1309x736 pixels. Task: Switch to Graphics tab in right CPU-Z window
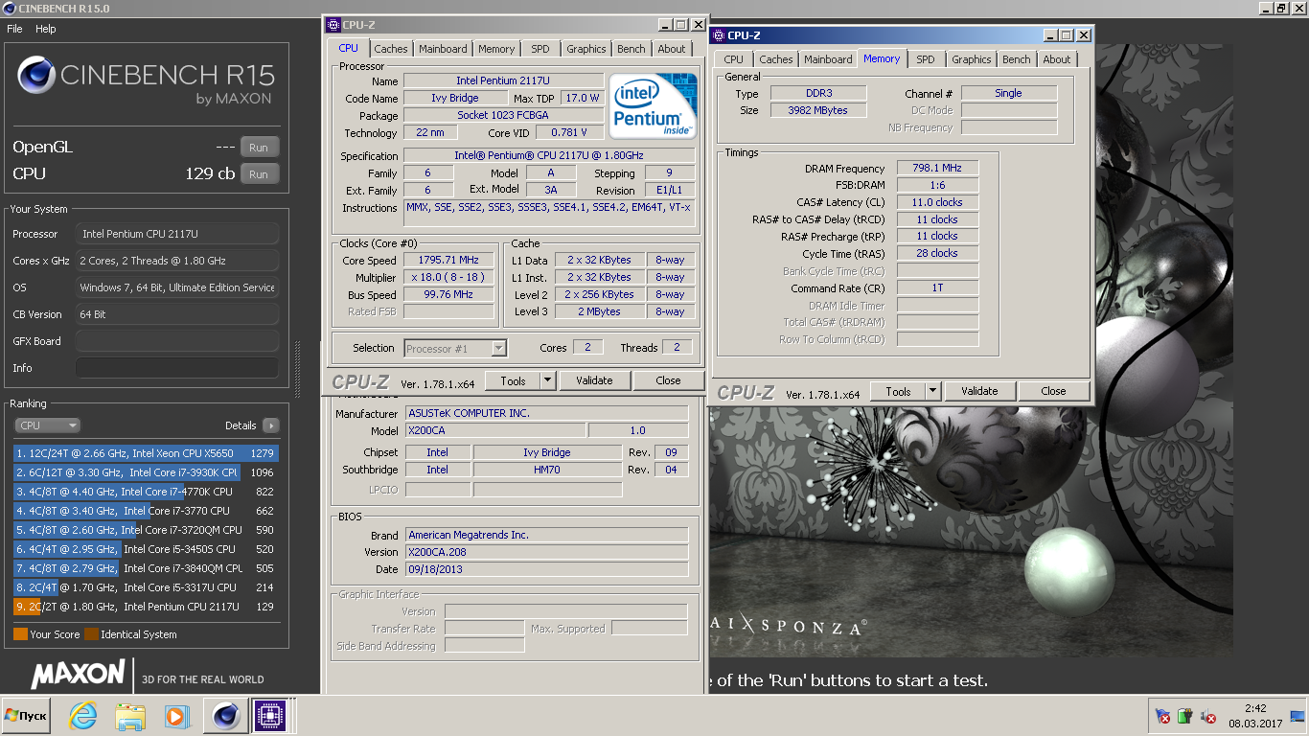click(972, 59)
